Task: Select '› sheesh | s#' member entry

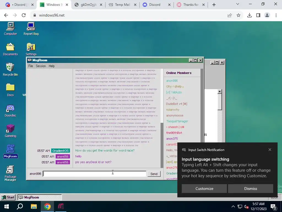Action: pyautogui.click(x=175, y=127)
